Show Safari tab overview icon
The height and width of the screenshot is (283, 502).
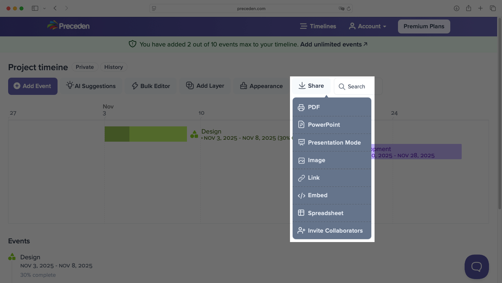coord(493,8)
